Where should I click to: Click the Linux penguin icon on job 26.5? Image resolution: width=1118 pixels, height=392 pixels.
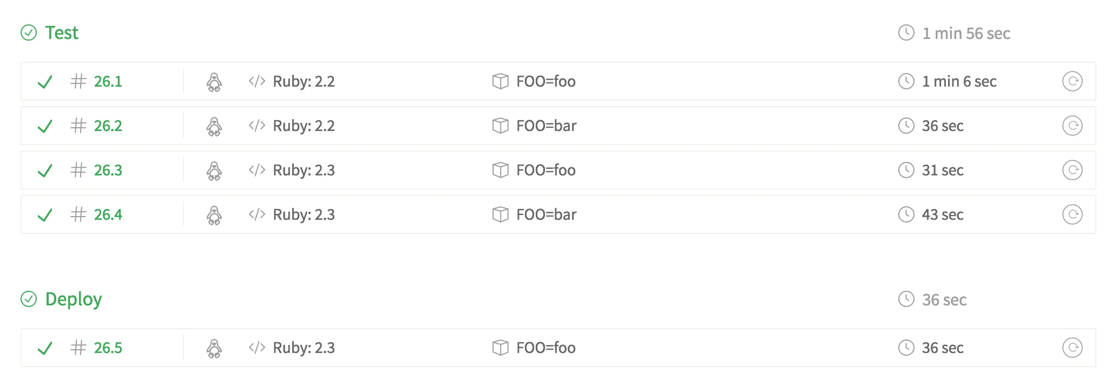coord(214,348)
